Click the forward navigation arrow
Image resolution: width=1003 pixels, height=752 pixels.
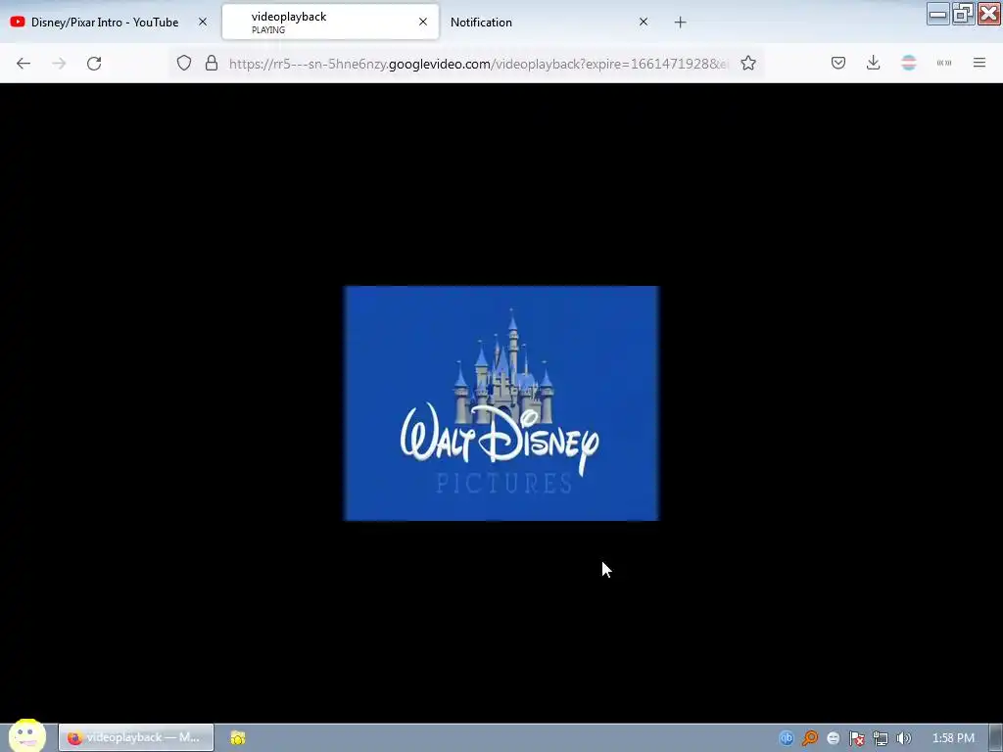click(59, 64)
